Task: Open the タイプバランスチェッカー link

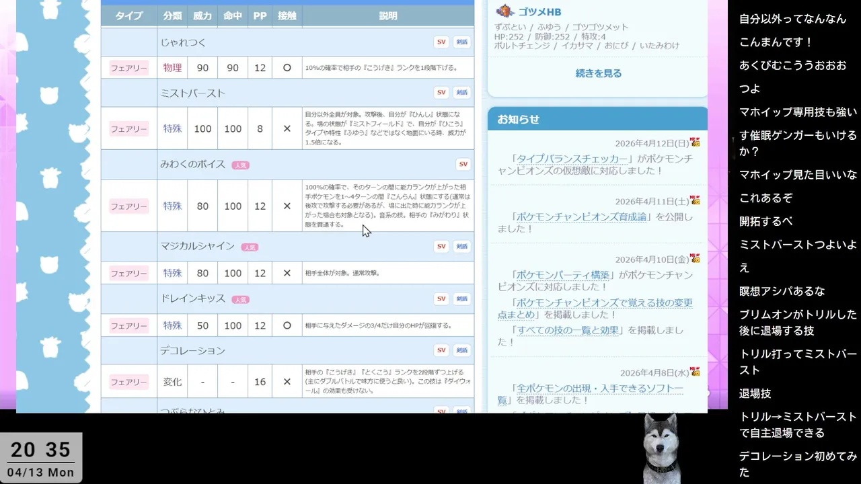Action: (x=572, y=159)
